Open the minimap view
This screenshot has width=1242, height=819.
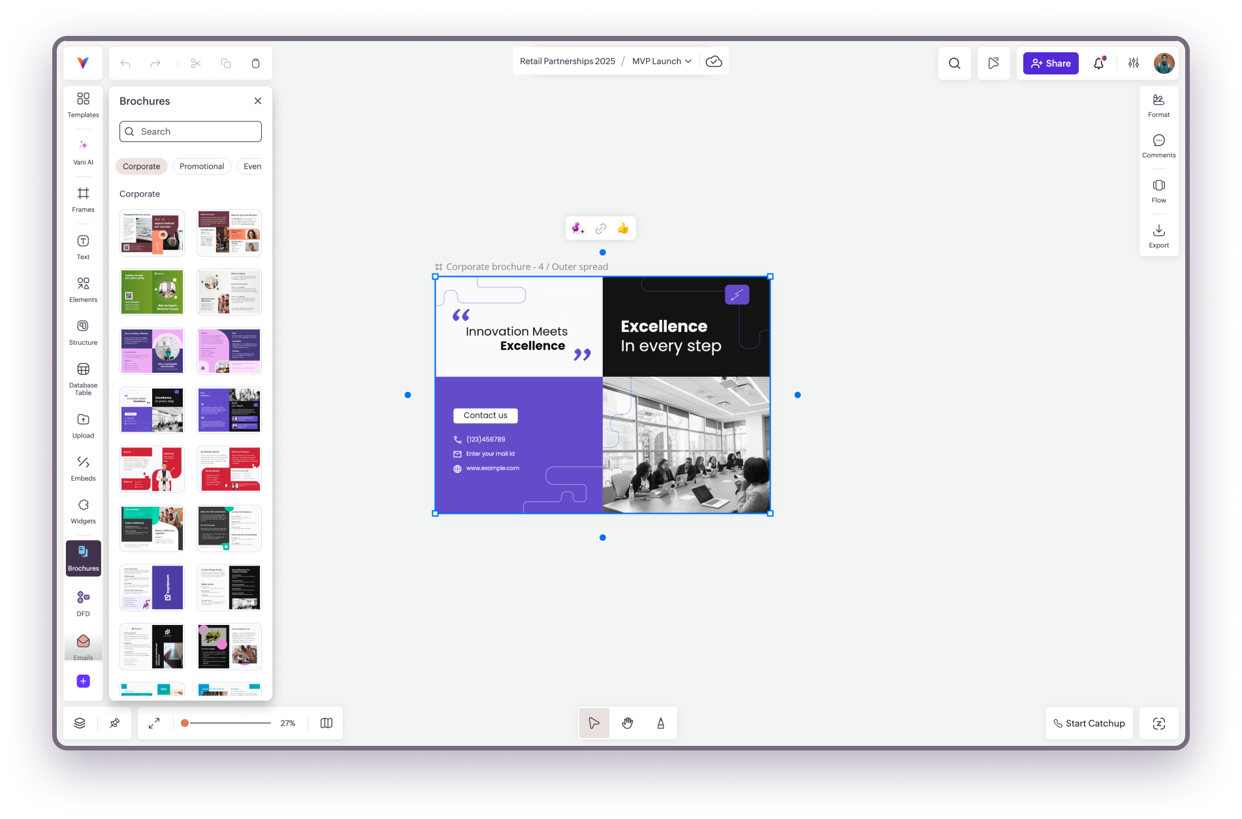click(326, 723)
